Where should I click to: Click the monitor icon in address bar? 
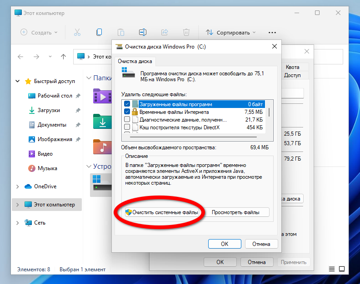pos(81,56)
